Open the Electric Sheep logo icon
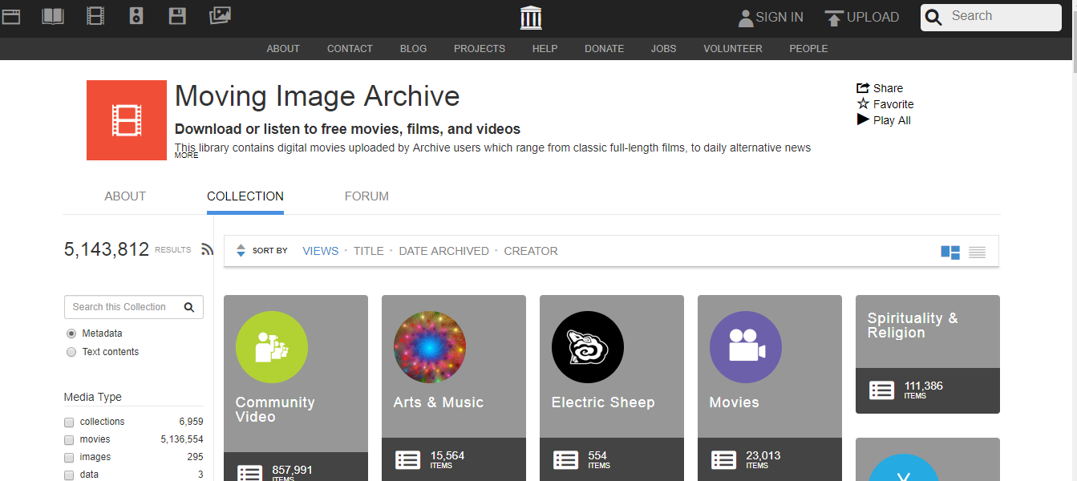 click(588, 347)
